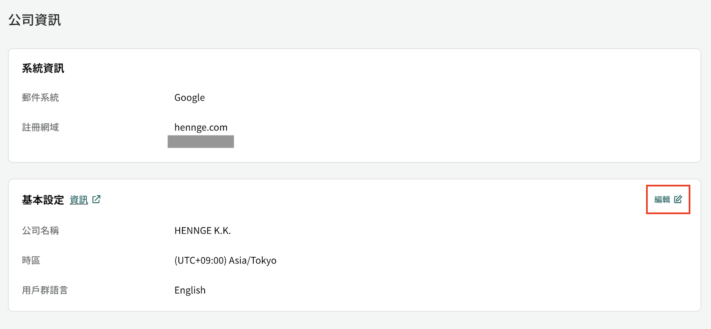The image size is (711, 329).
Task: Click the 時區 label
Action: coord(31,260)
